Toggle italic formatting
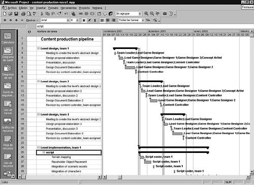254x185 pixels. click(89, 20)
